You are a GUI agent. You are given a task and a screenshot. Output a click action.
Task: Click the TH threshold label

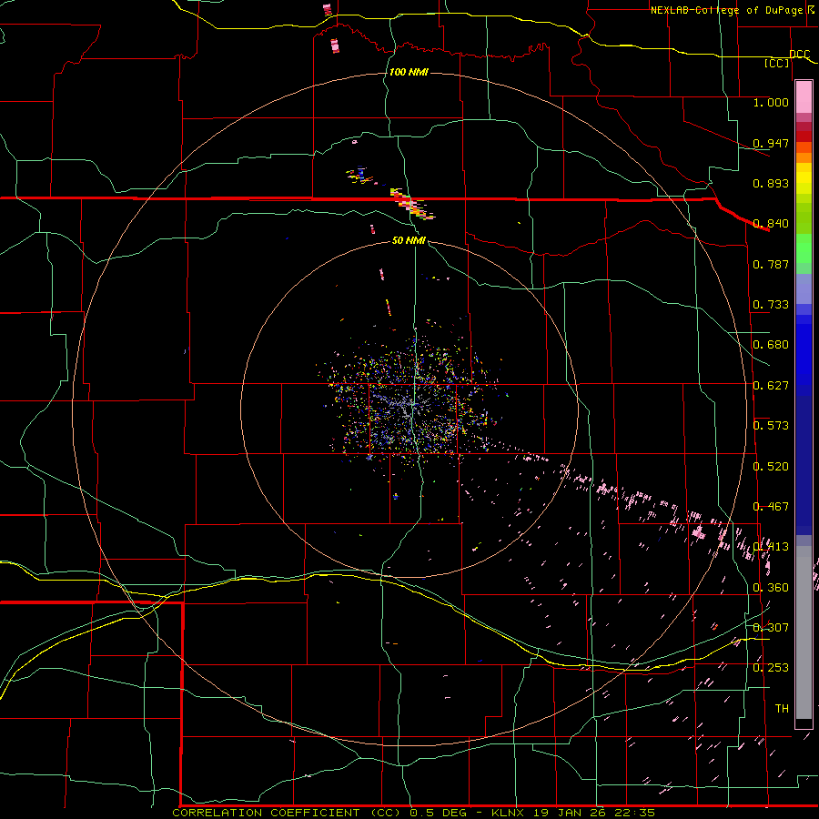[x=782, y=709]
